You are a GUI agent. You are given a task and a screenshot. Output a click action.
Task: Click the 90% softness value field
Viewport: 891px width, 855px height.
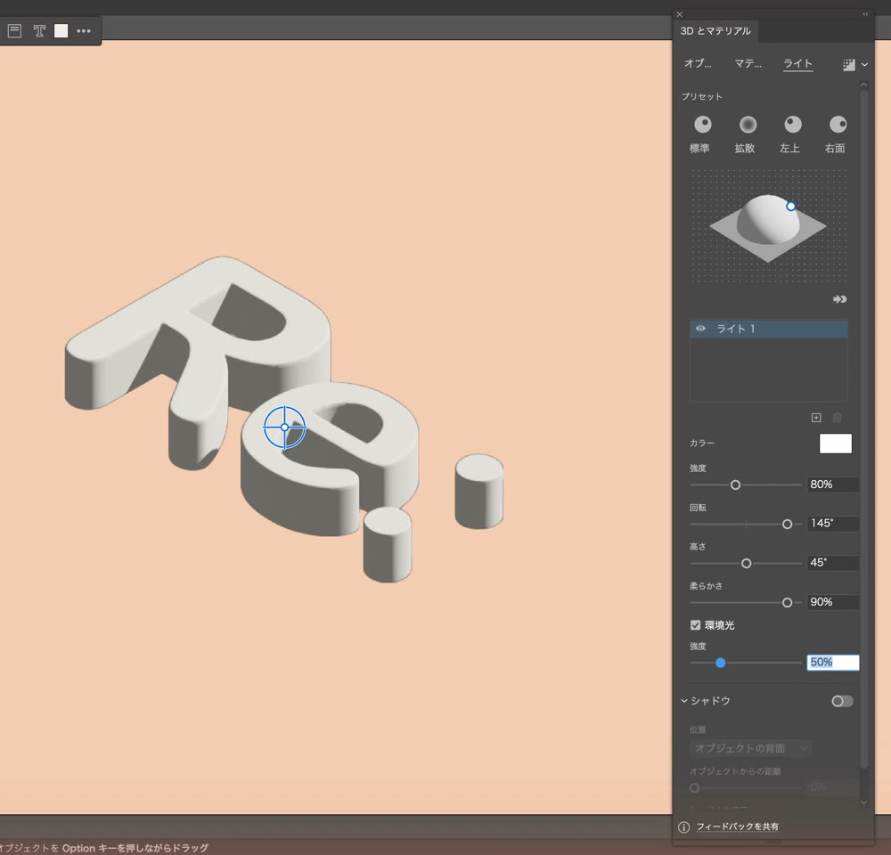click(832, 602)
